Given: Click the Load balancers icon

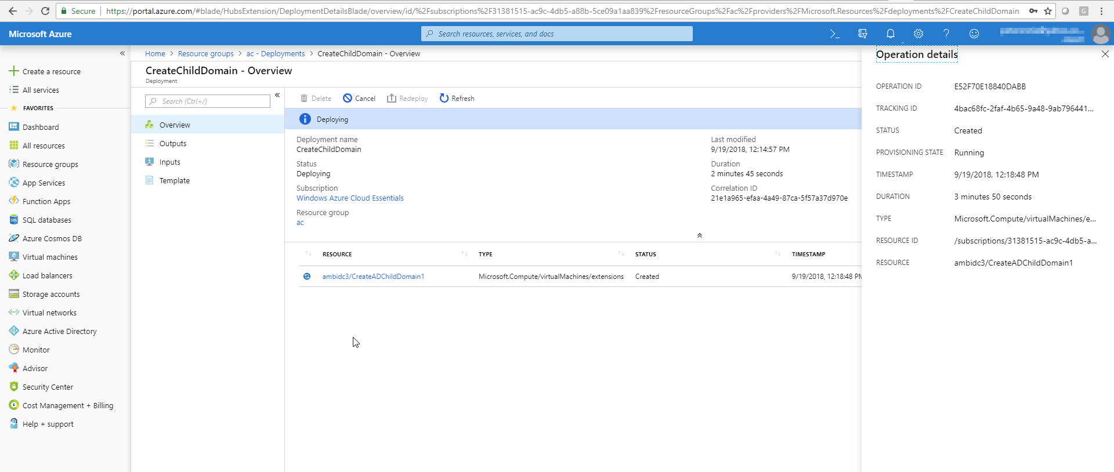Looking at the screenshot, I should tap(14, 275).
